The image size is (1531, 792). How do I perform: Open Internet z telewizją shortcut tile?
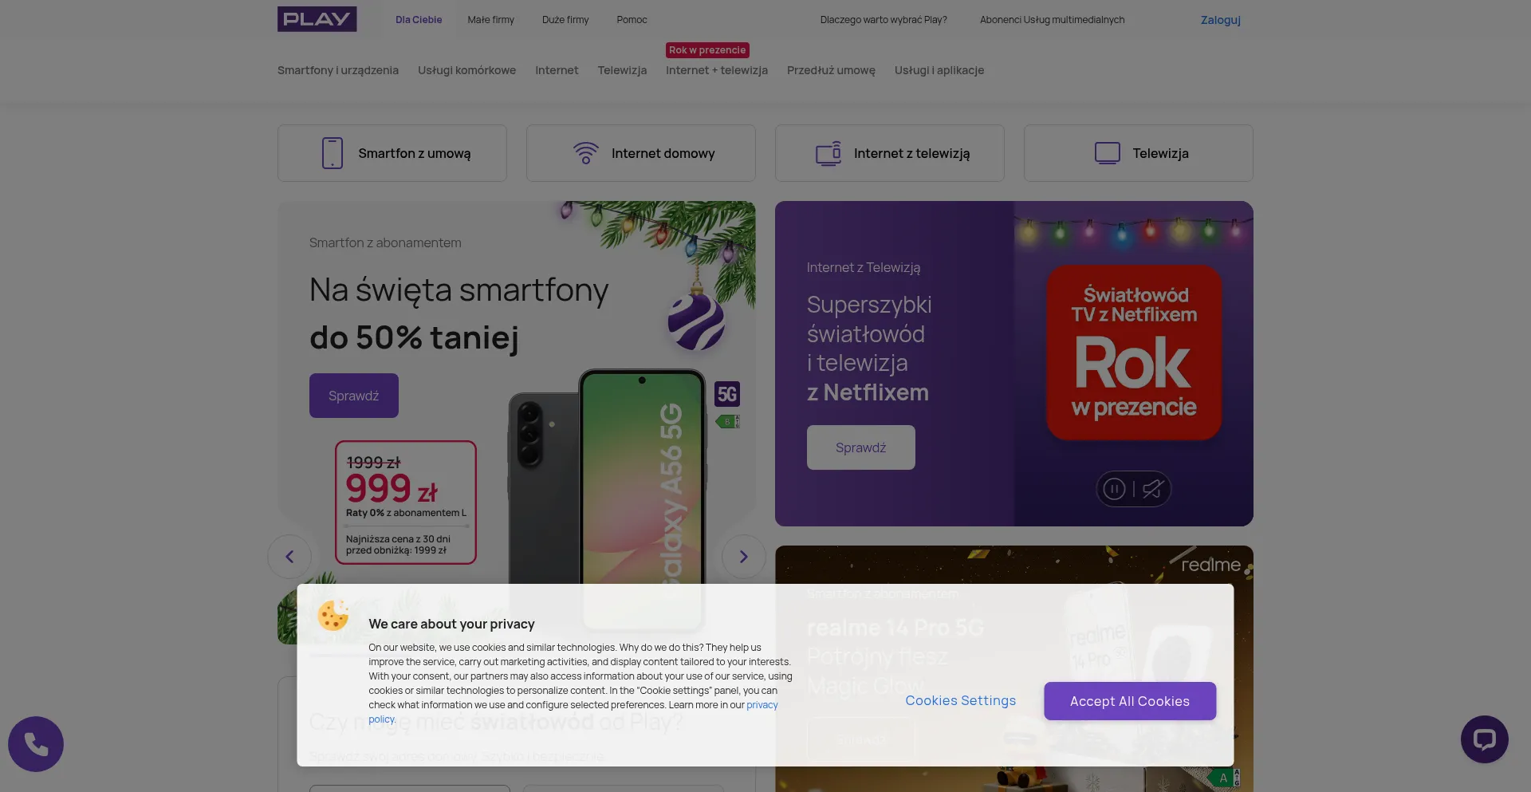[890, 153]
